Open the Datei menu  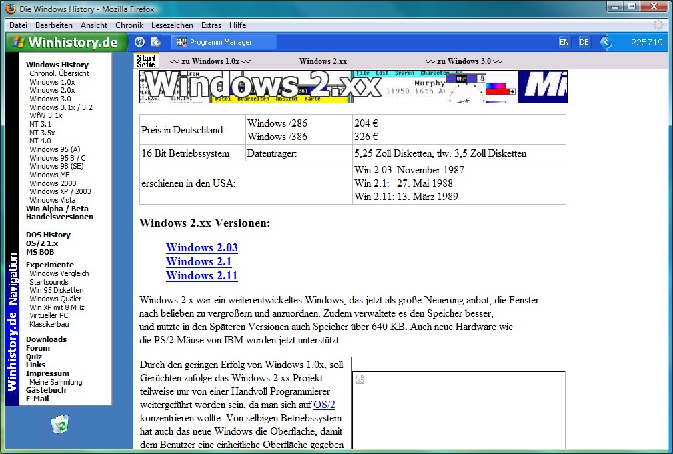tap(18, 25)
